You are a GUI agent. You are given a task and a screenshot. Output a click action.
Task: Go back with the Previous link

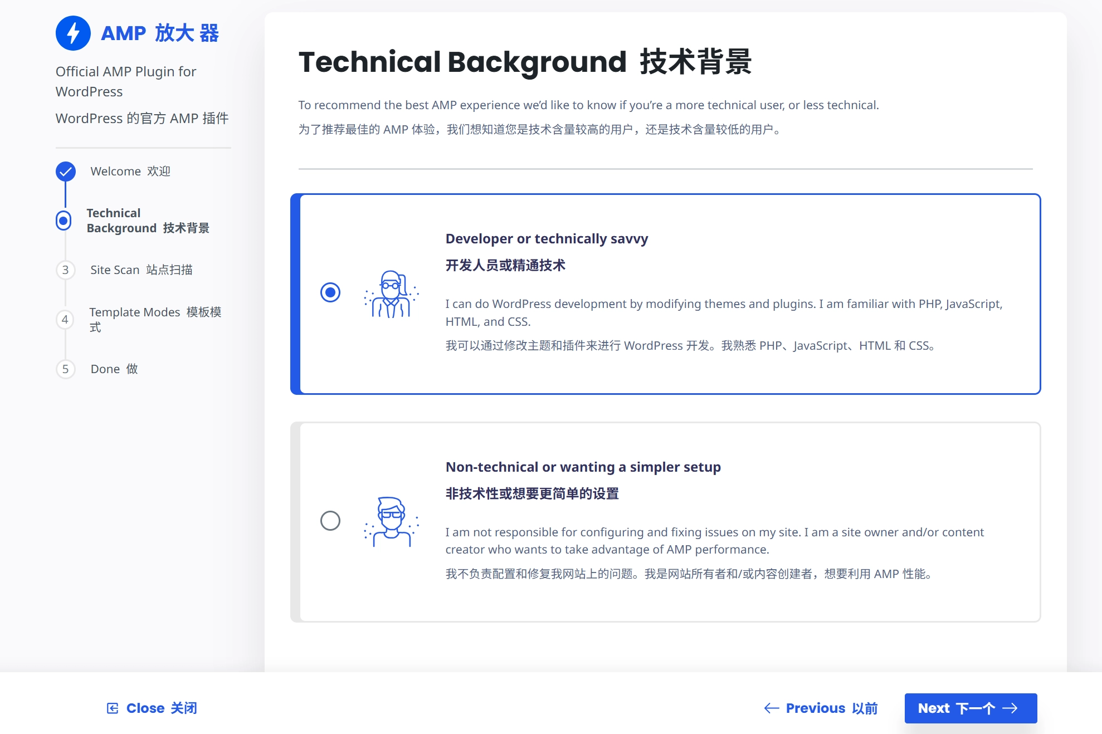tap(821, 708)
